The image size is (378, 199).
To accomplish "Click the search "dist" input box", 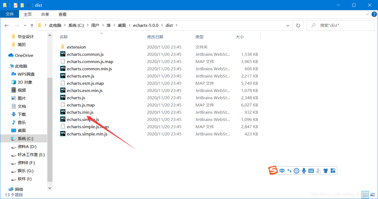I will coord(340,25).
